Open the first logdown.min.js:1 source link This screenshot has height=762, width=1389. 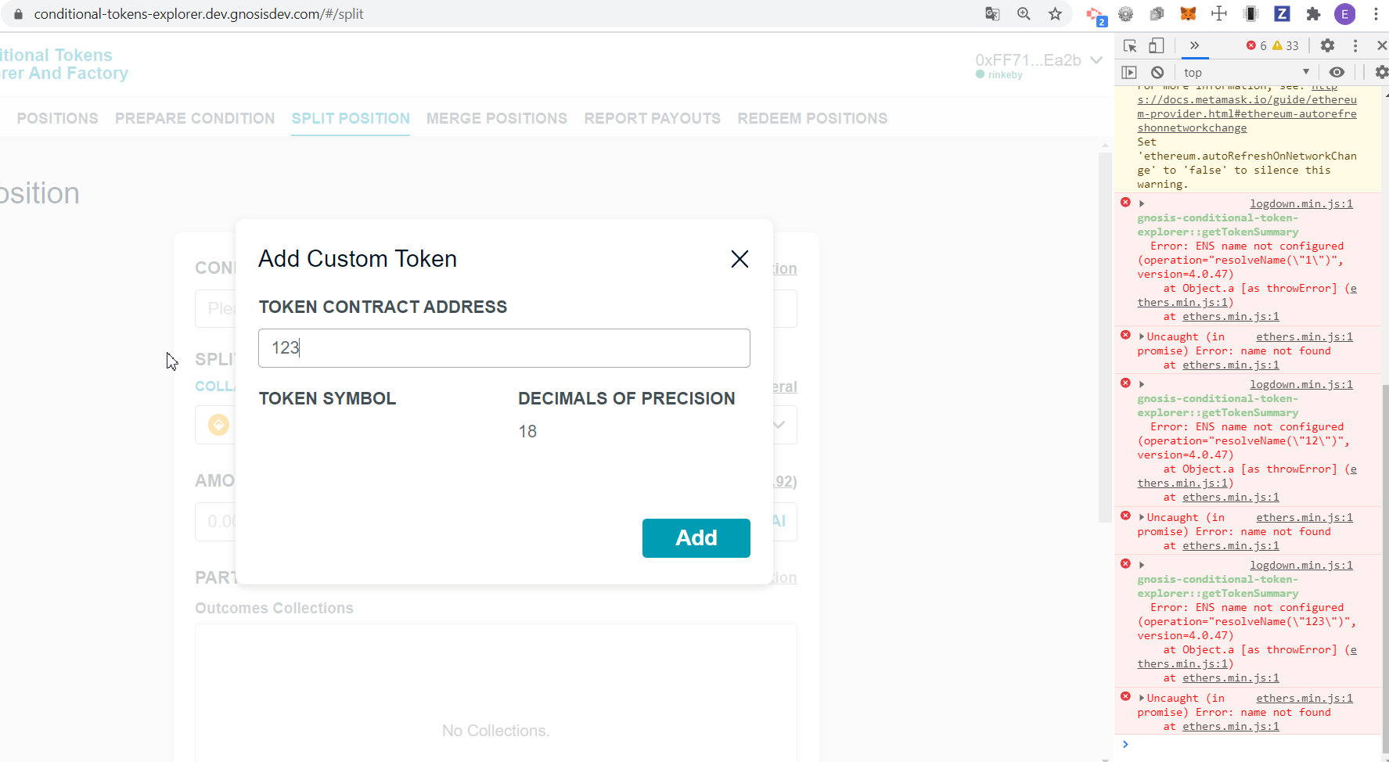[1301, 203]
